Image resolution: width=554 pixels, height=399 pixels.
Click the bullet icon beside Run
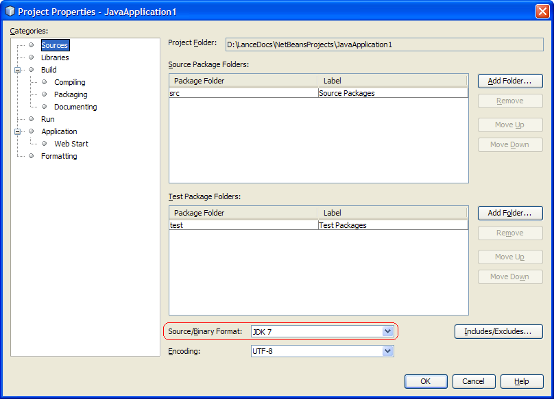31,119
